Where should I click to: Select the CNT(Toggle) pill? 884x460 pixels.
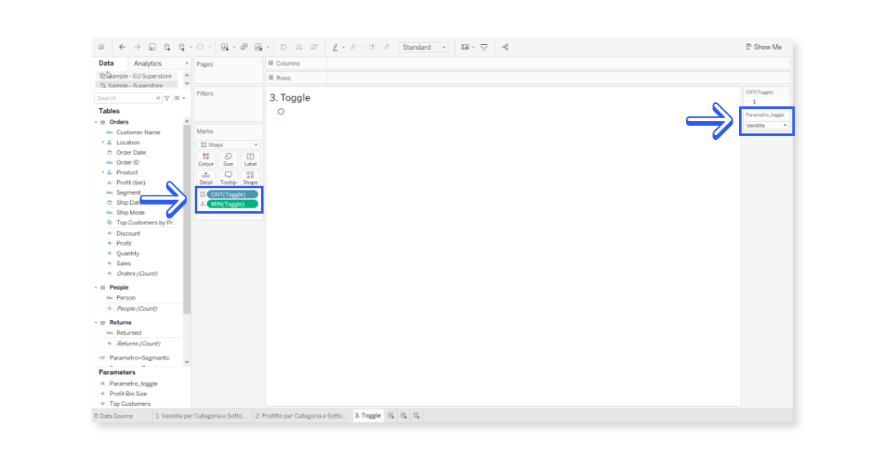(232, 194)
